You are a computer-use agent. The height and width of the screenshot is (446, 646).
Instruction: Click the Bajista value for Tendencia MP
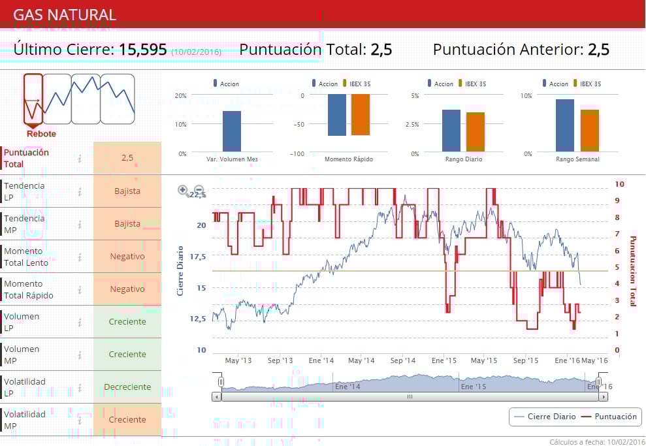click(127, 223)
